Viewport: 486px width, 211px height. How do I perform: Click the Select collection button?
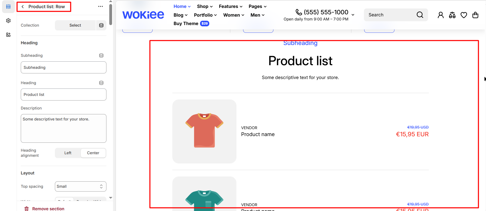(75, 25)
